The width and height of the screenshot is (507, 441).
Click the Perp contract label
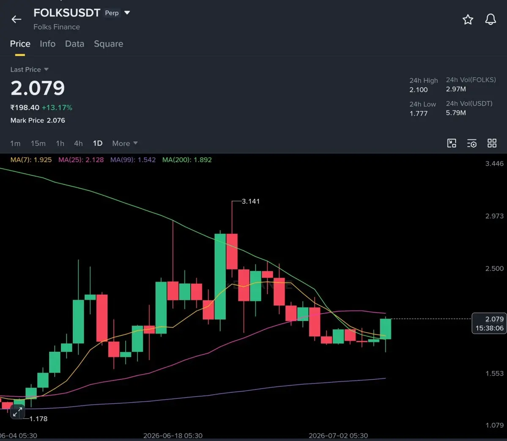click(x=112, y=13)
